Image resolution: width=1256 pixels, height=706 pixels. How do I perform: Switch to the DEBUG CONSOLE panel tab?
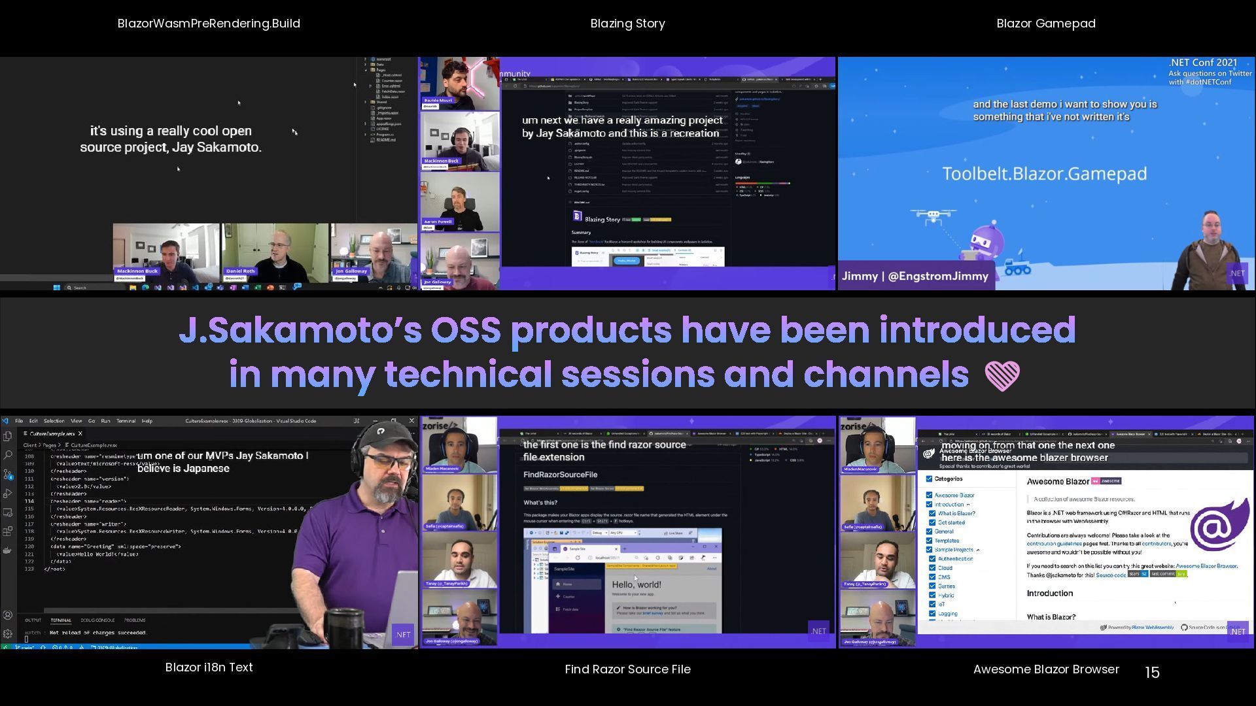[97, 620]
